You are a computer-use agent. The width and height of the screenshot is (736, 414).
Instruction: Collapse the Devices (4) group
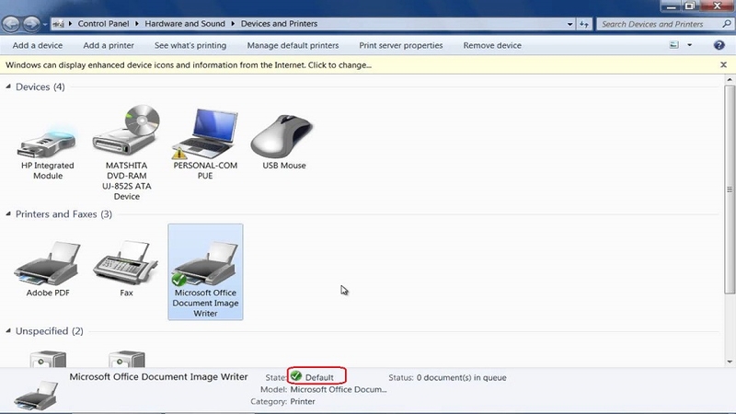tap(8, 86)
